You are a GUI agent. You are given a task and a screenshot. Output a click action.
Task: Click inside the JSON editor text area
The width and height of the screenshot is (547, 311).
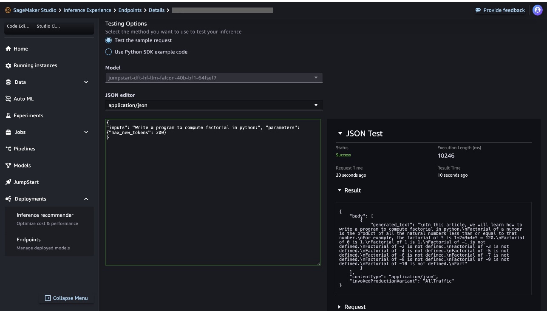213,192
